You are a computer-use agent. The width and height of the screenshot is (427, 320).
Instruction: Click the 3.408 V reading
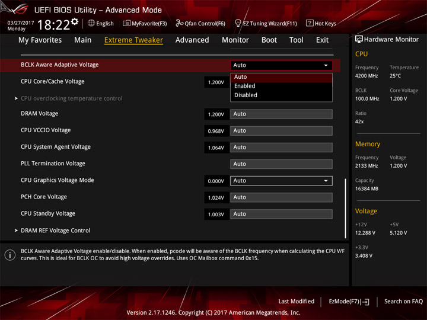[x=364, y=256]
